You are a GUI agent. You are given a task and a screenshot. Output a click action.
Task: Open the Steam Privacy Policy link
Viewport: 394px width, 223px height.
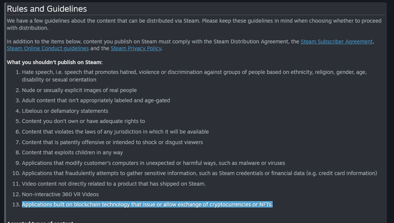point(136,48)
